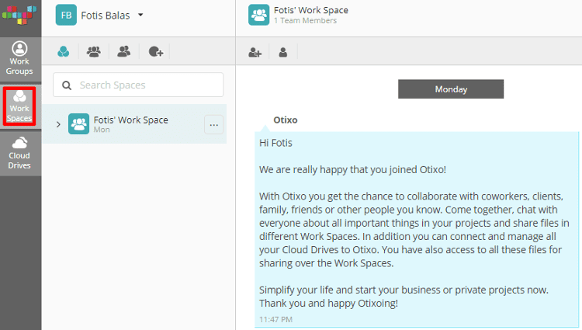Click the two-people filter icon

pyautogui.click(x=123, y=51)
